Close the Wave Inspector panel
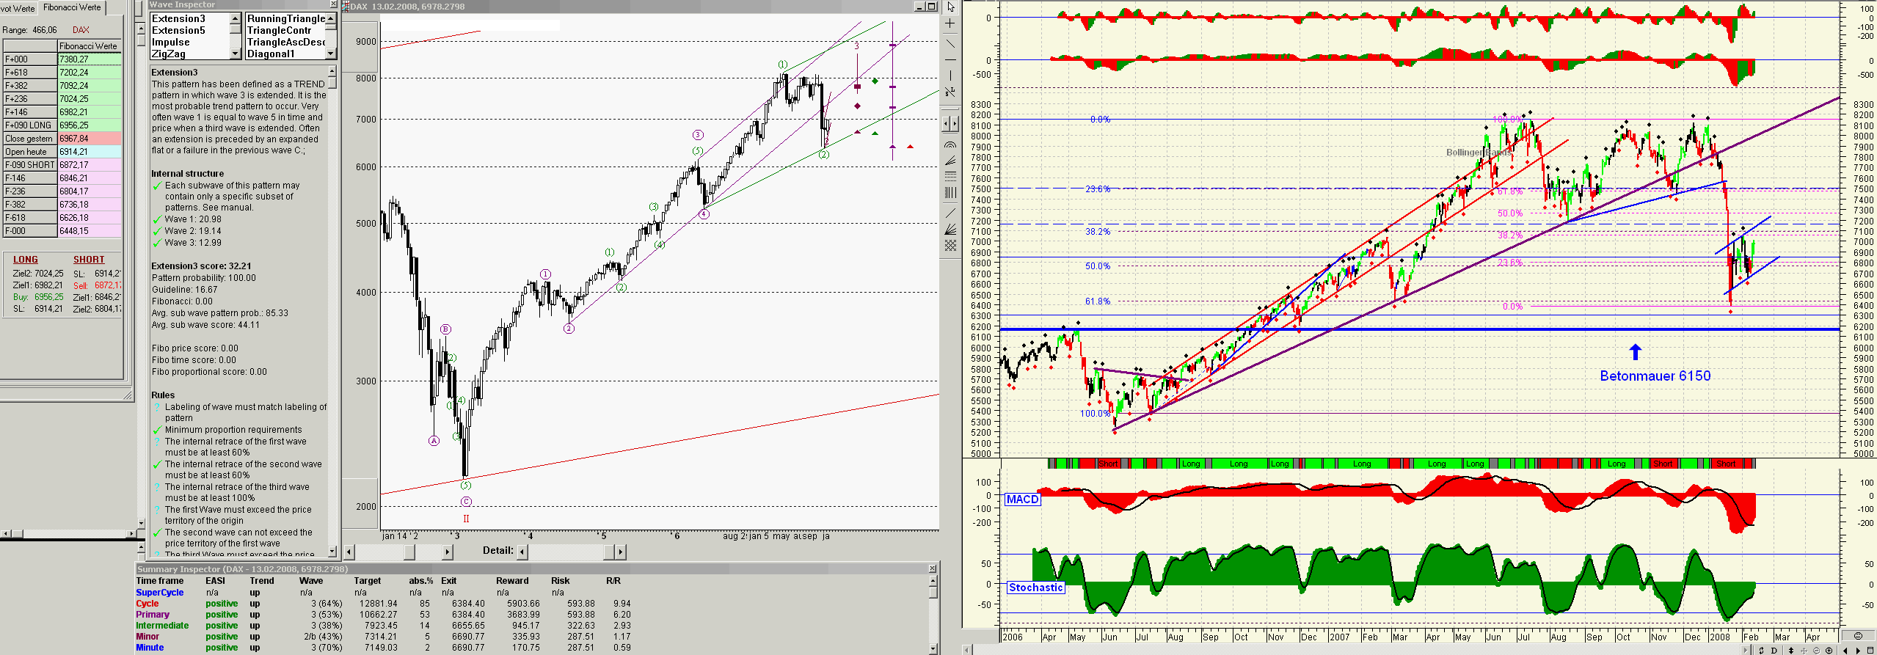The image size is (1877, 655). click(333, 4)
